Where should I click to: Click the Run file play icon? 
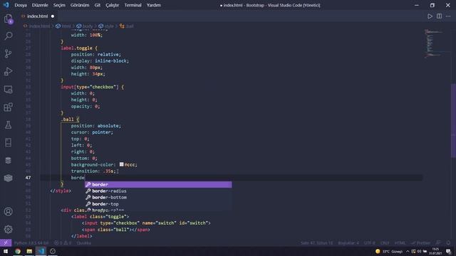coord(430,16)
